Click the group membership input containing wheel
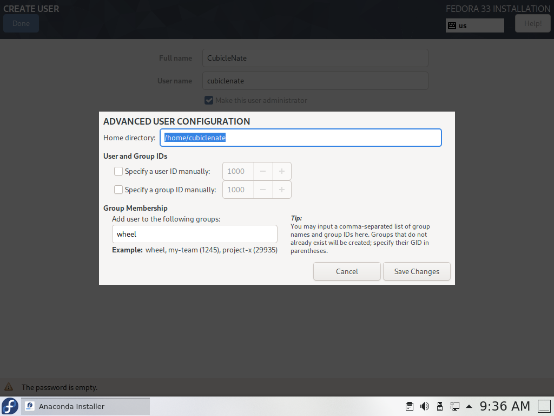Image resolution: width=554 pixels, height=416 pixels. [194, 233]
